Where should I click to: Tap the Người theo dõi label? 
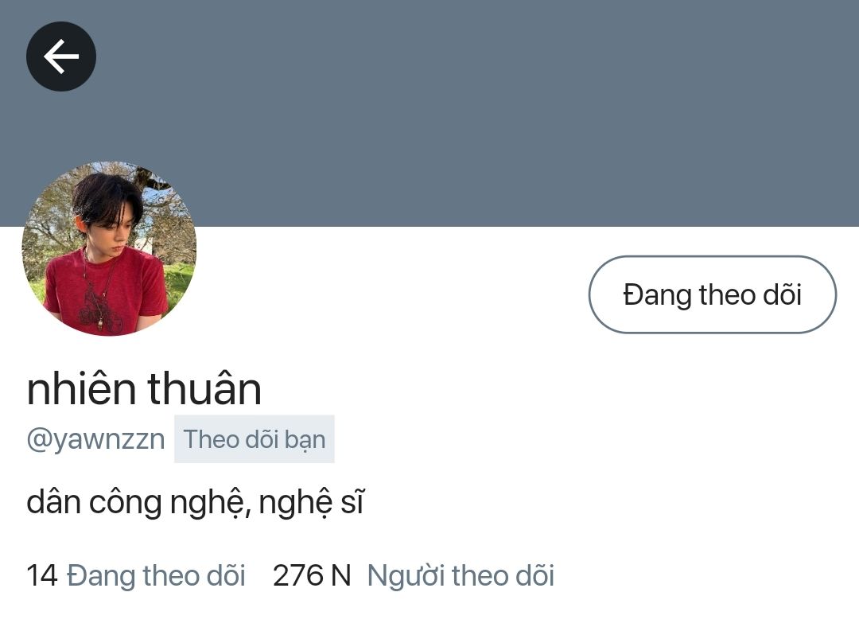(461, 575)
